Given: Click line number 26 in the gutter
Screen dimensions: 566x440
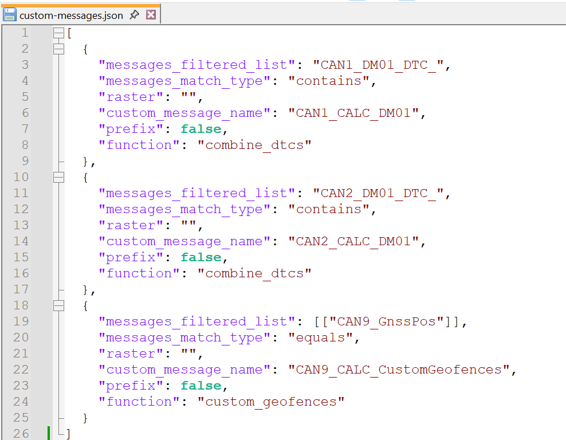Looking at the screenshot, I should (21, 434).
